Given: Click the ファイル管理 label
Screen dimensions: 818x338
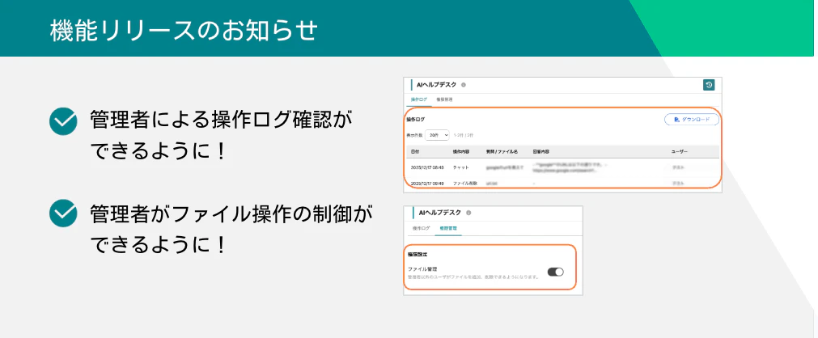Looking at the screenshot, I should point(422,269).
